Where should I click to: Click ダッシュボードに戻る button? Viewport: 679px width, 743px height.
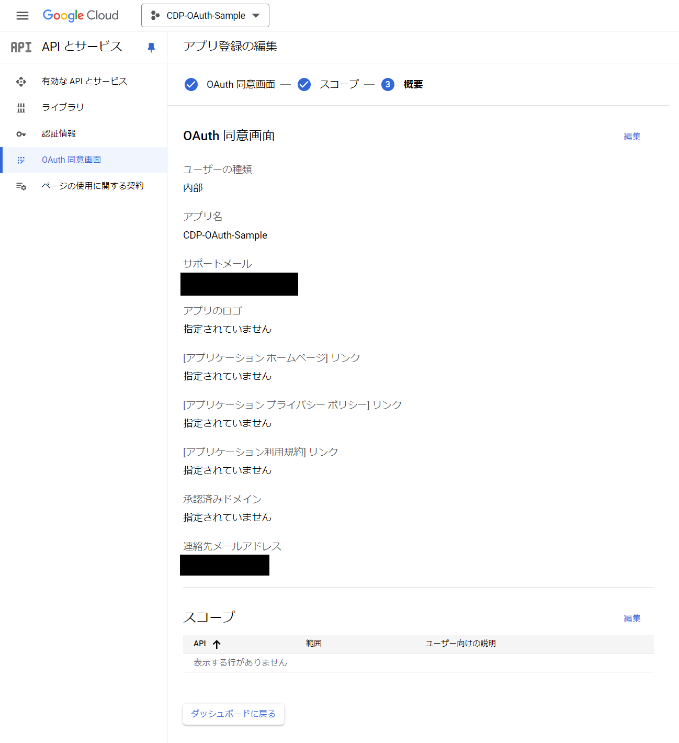click(x=233, y=714)
